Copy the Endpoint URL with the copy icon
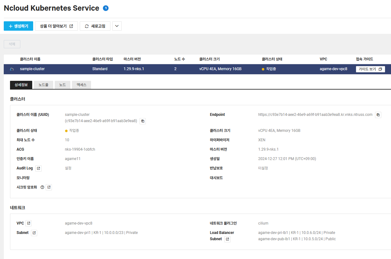 click(x=378, y=115)
